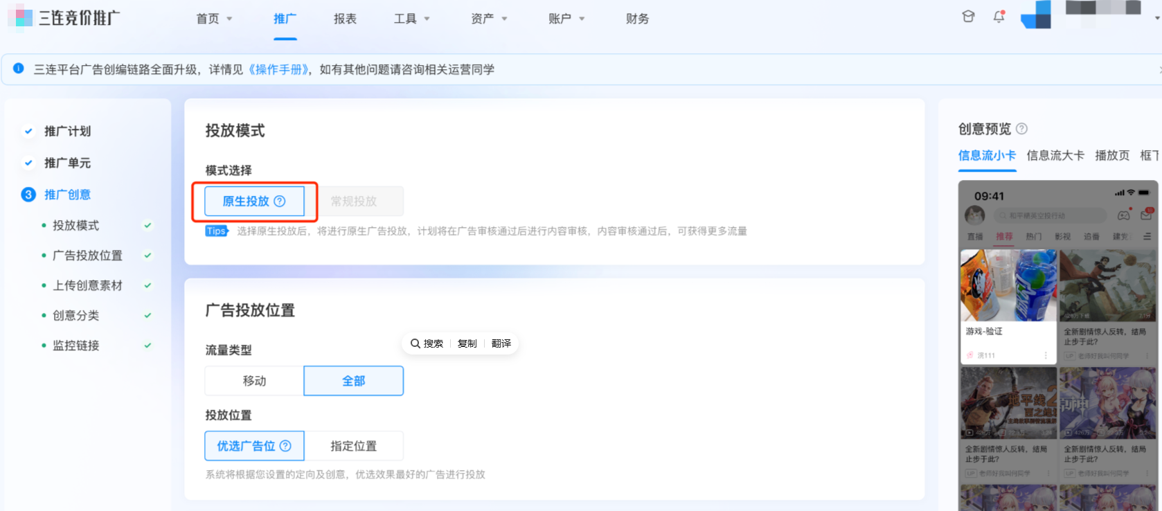
Task: Select 追番 tab in phone preview
Action: [x=1092, y=237]
